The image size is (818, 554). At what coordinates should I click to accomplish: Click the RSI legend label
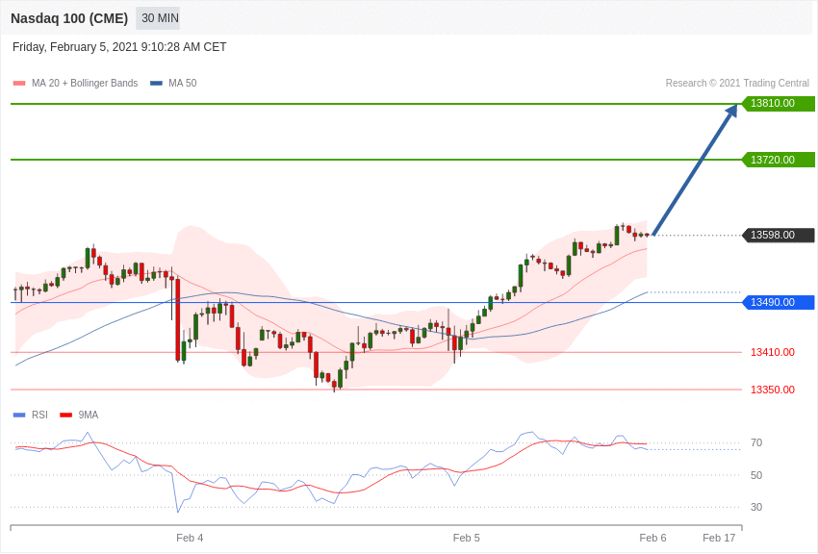39,415
